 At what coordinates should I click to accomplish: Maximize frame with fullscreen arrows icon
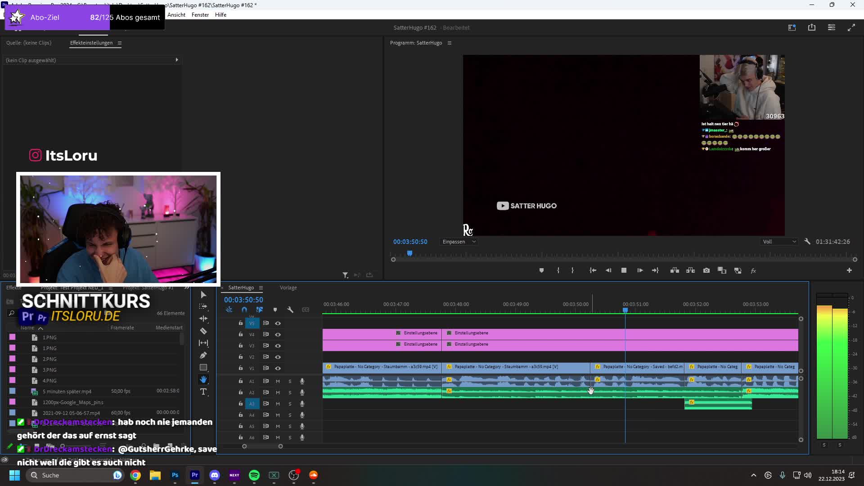point(851,27)
